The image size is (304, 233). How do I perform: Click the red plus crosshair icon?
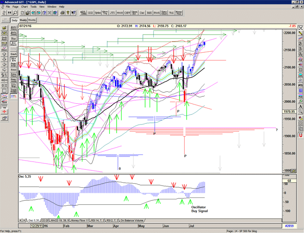[4, 112]
